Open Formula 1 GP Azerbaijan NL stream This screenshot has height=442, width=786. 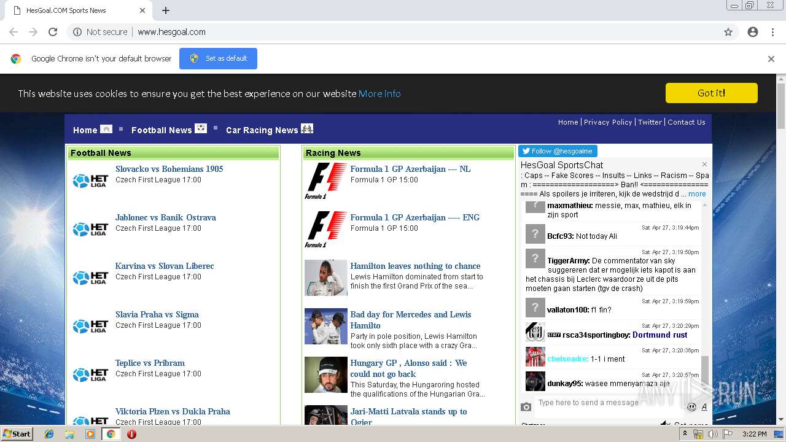[x=410, y=169]
